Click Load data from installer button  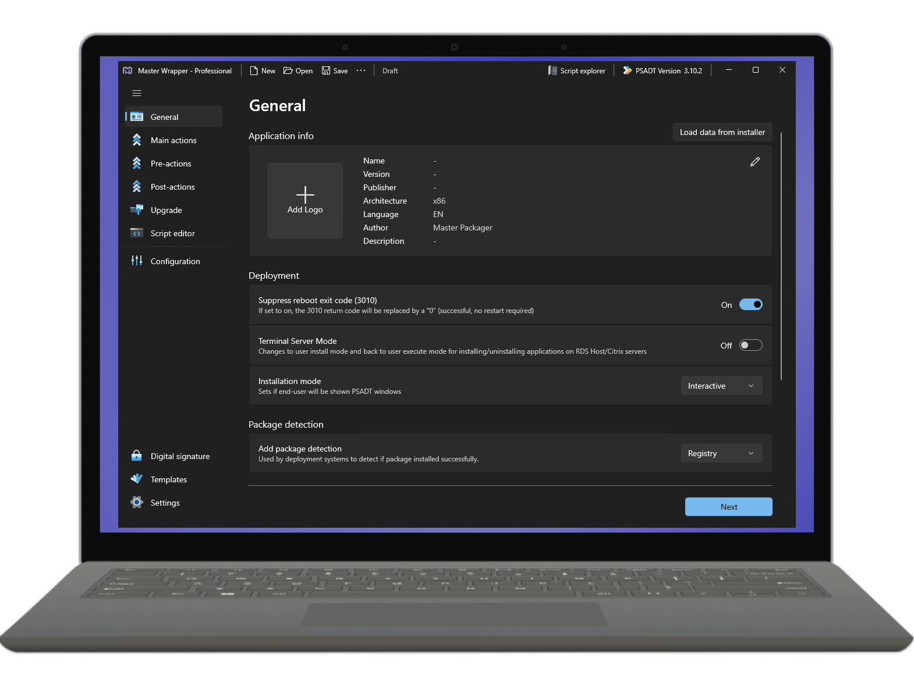pos(722,132)
